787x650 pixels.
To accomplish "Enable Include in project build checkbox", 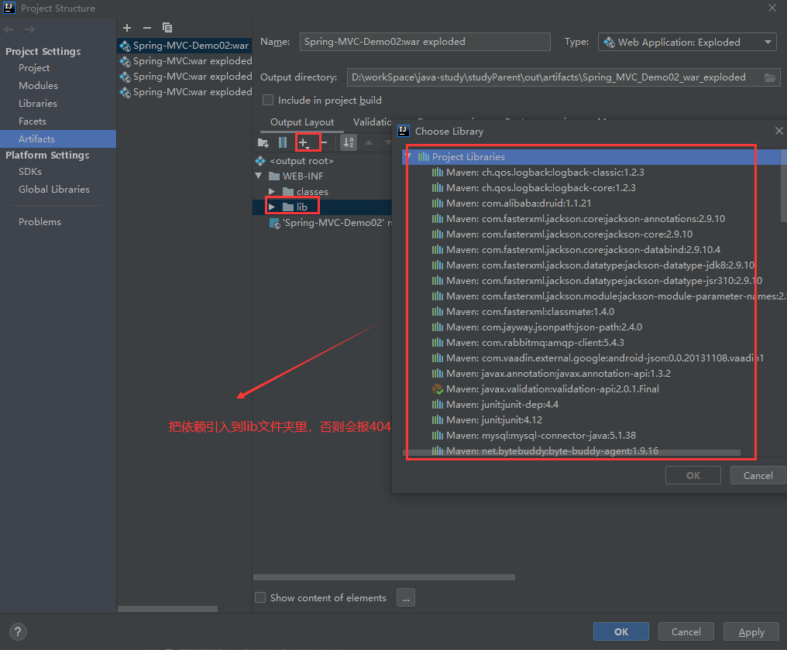I will tap(269, 101).
